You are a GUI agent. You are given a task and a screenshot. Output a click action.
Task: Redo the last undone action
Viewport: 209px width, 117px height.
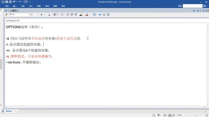[20, 2]
